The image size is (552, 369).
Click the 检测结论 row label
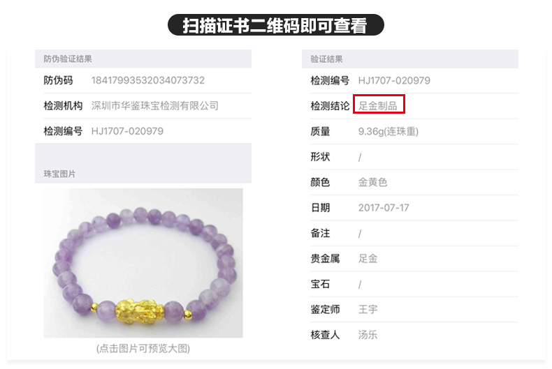[330, 105]
